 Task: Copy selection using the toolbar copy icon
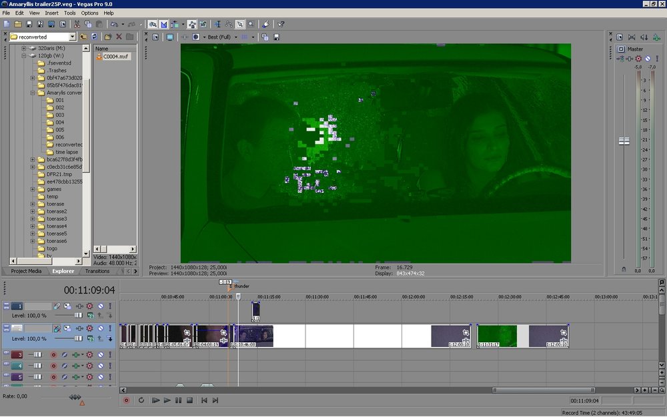click(x=88, y=24)
